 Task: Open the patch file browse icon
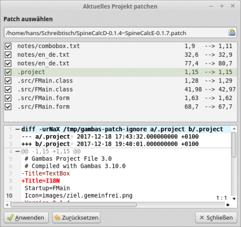point(232,33)
